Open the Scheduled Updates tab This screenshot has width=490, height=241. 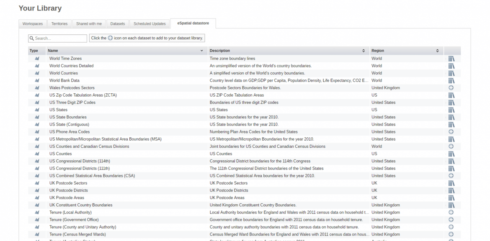click(150, 24)
